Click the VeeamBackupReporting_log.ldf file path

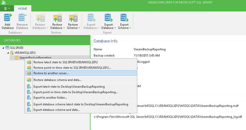tap(168, 117)
